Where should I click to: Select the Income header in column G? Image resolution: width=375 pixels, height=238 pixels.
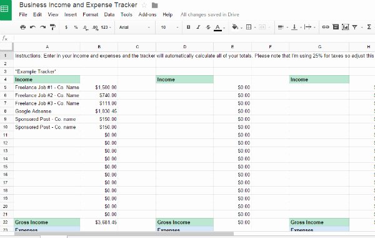[319, 80]
